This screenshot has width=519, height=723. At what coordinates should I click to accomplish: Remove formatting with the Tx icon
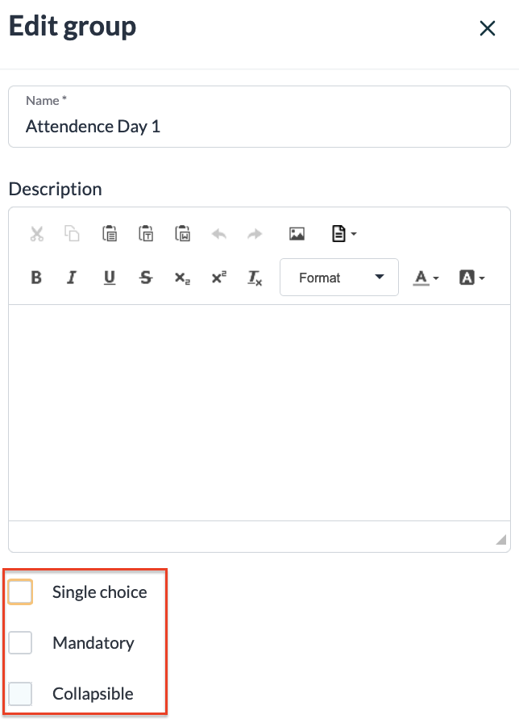tap(255, 278)
